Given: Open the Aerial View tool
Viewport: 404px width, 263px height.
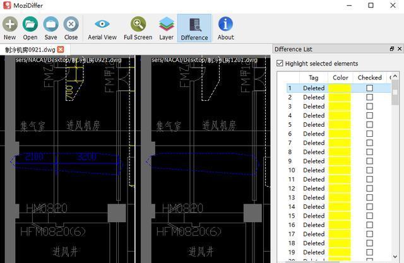Looking at the screenshot, I should click(x=102, y=25).
